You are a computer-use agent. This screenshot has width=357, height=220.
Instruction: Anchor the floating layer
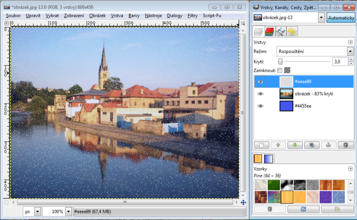tap(328, 145)
